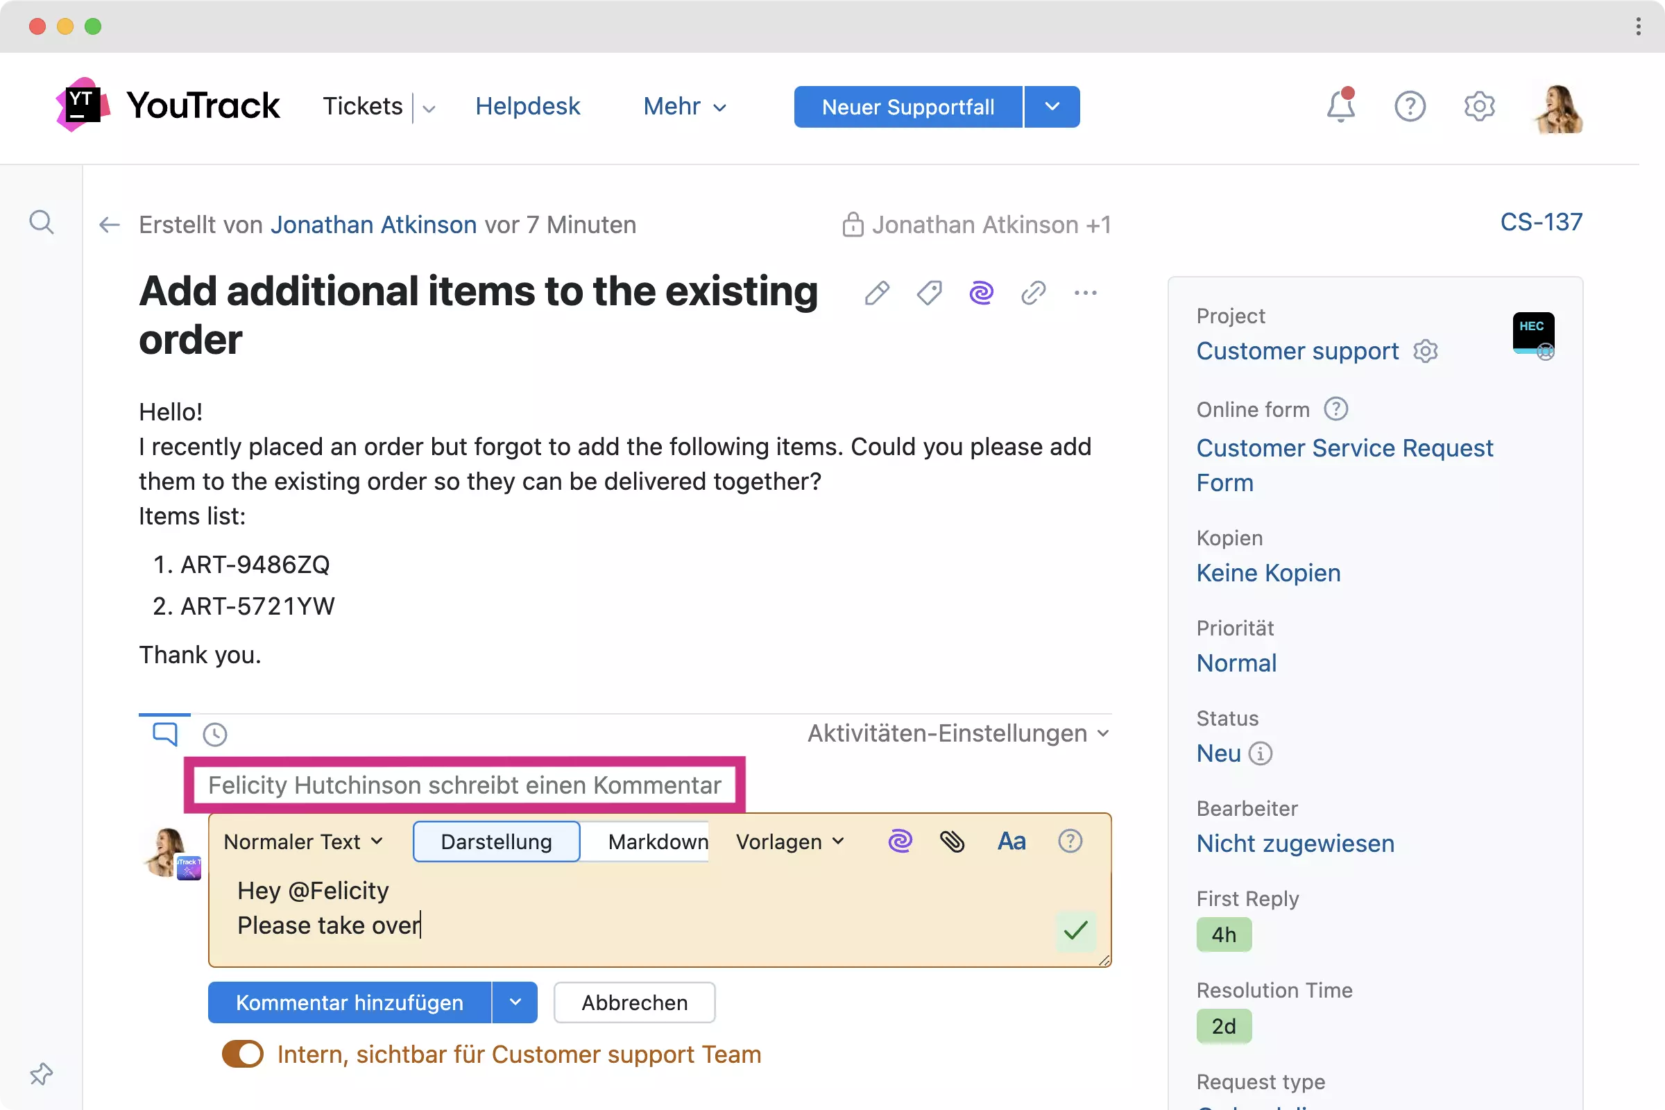Screen dimensions: 1665x1110
Task: Expand the Neuer Supportfall dropdown arrow
Action: (x=1052, y=107)
